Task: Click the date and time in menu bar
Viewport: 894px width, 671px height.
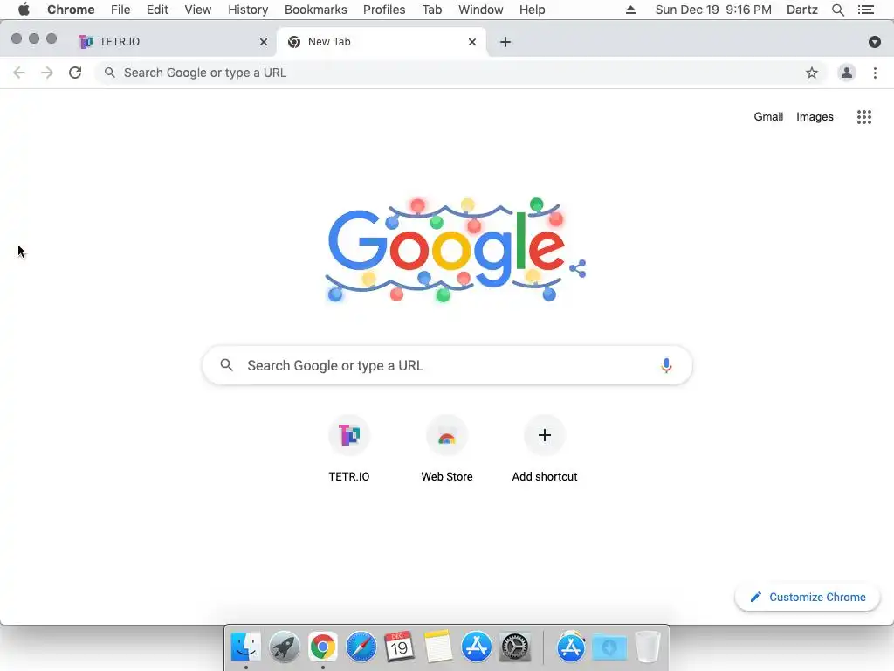Action: 713,10
